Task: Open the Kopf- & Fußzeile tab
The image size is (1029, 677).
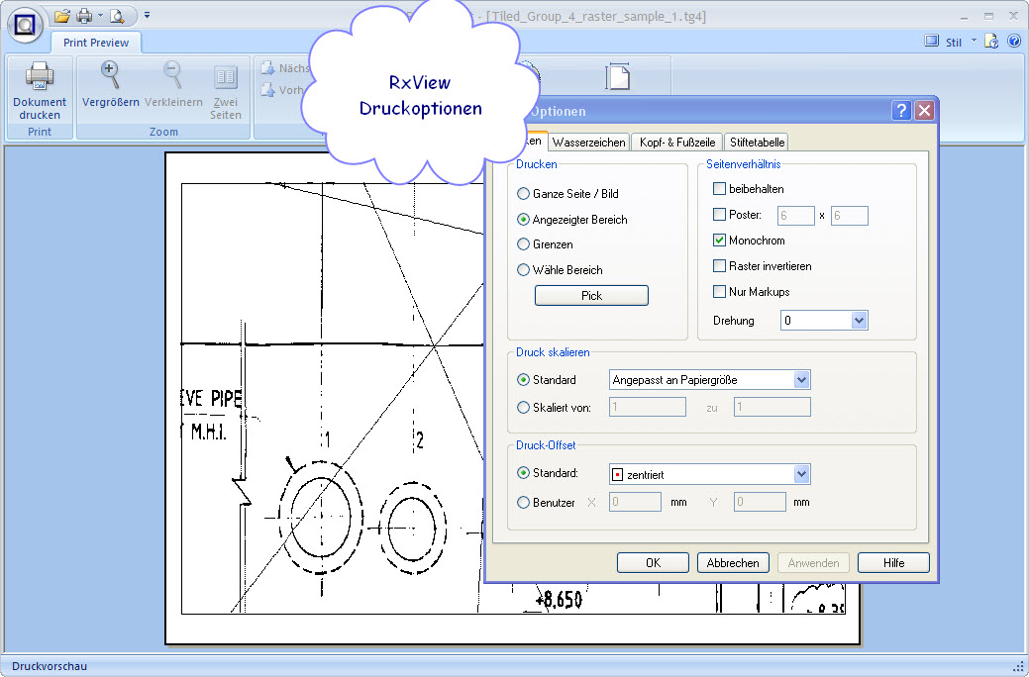Action: 675,143
